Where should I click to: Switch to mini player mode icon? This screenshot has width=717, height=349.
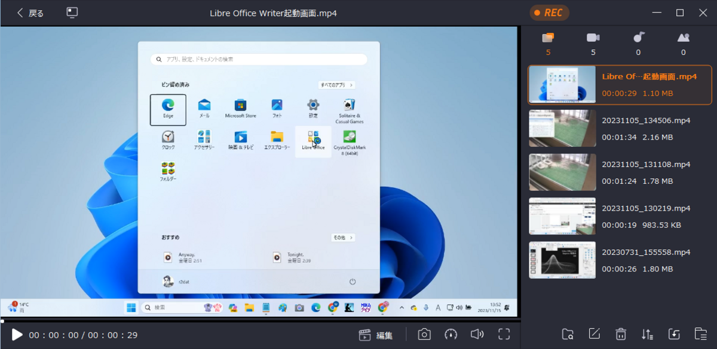(72, 13)
